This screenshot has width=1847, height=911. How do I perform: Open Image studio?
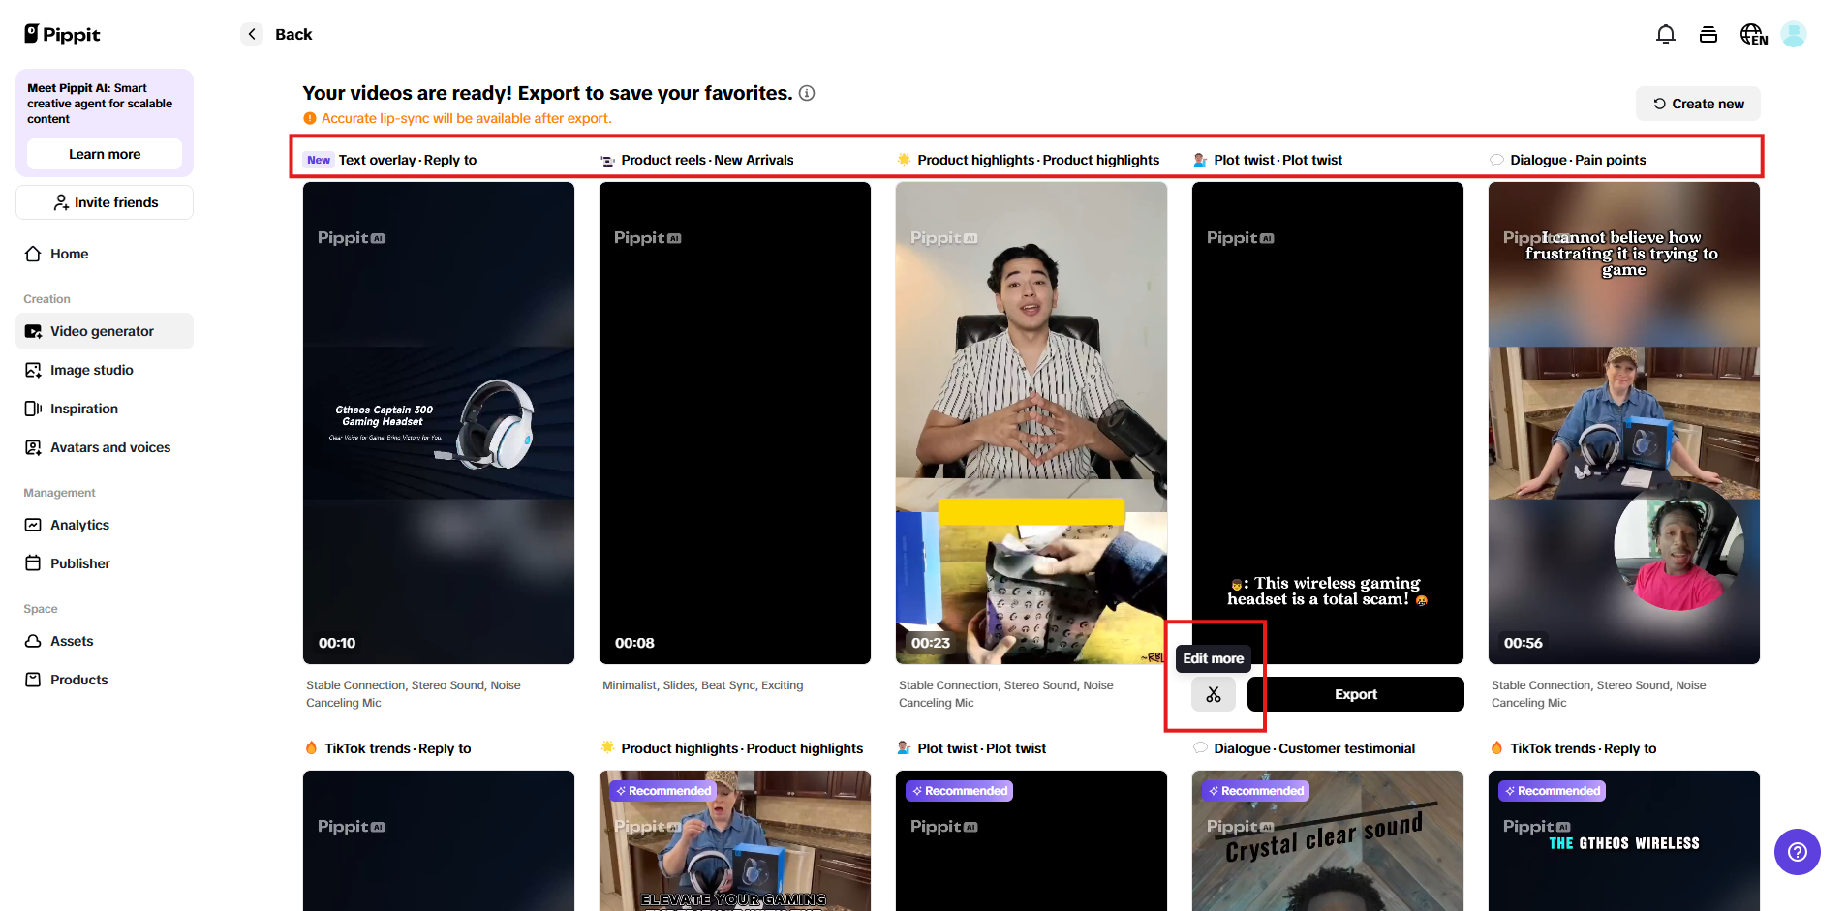(105, 370)
